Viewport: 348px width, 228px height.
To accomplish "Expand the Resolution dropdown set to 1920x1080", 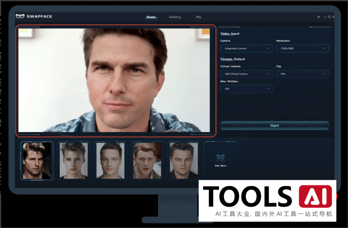I will (x=302, y=48).
